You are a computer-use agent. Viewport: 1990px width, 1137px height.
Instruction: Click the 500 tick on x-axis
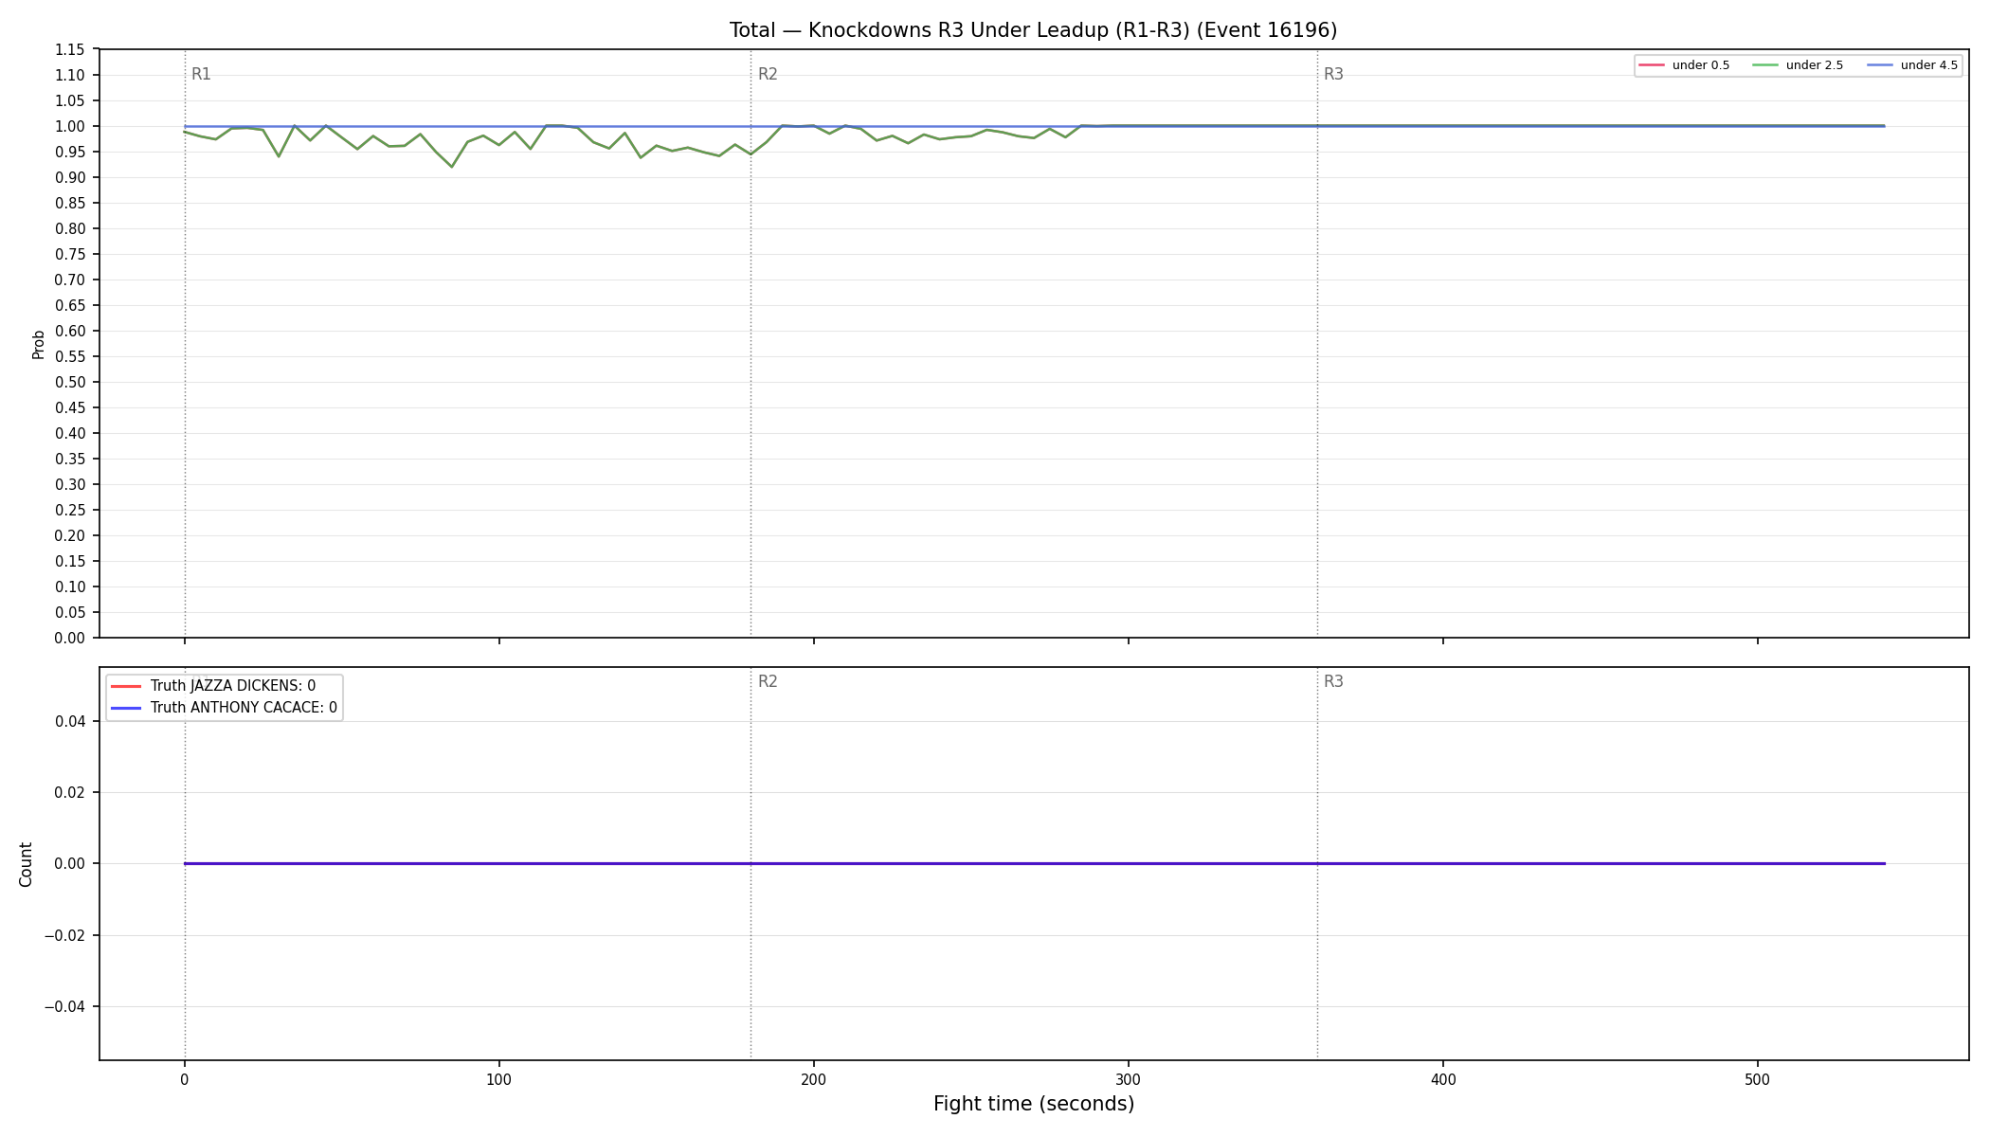point(1758,1079)
